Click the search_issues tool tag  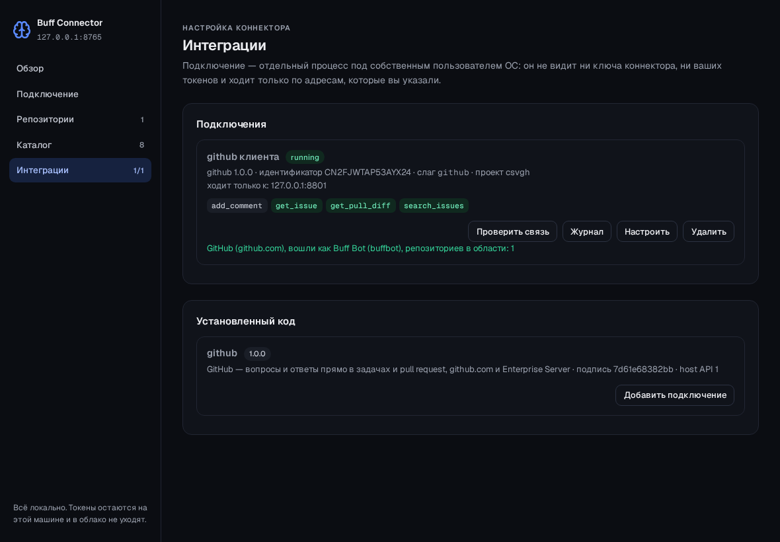point(434,206)
